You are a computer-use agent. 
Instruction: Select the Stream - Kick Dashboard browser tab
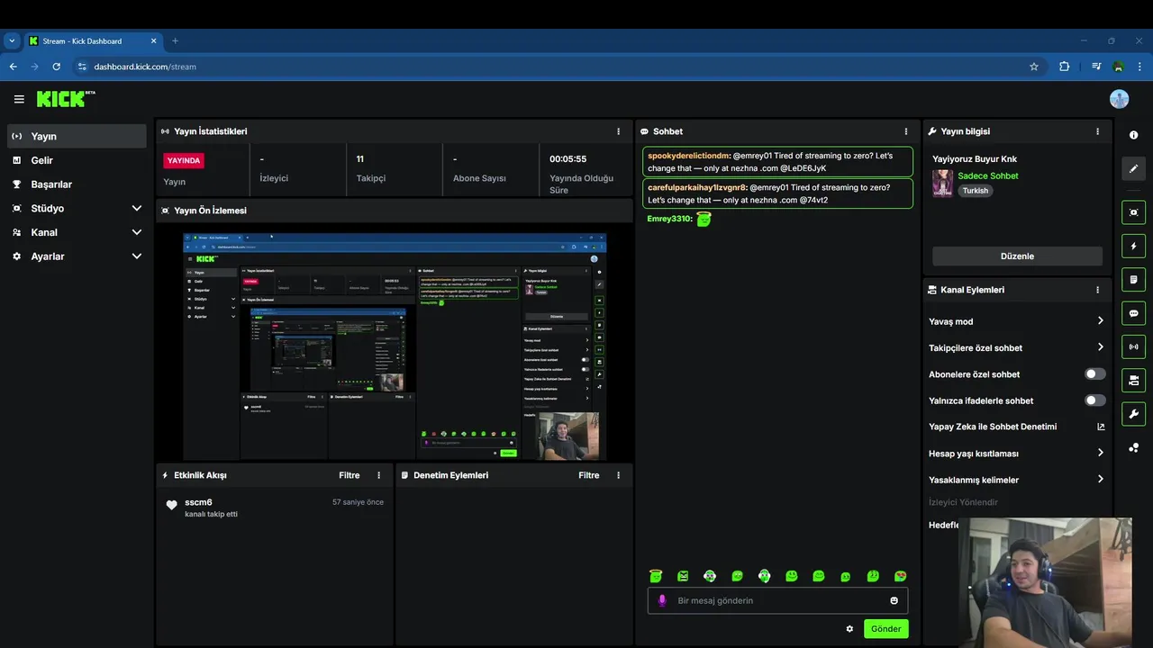pos(93,41)
